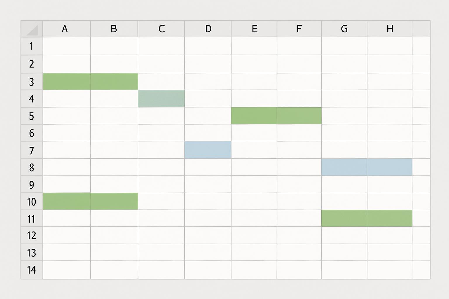This screenshot has height=299, width=449.
Task: Click column F header
Action: click(299, 29)
